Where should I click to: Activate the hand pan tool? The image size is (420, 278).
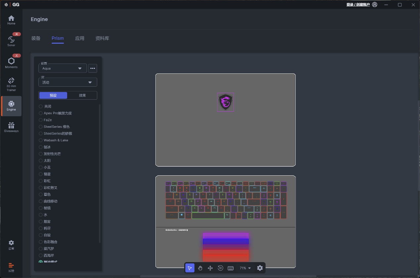point(200,268)
